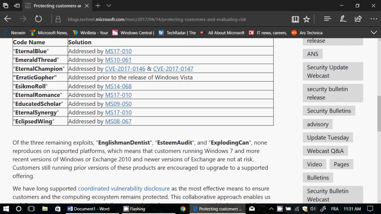Click the page vertical scrollbar thumb
Image resolution: width=381 pixels, height=214 pixels.
pyautogui.click(x=379, y=114)
